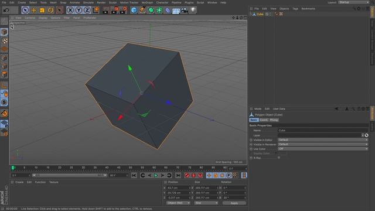The width and height of the screenshot is (375, 211).
Task: Toggle Enable Snap S icon
Action: [x=4, y=103]
